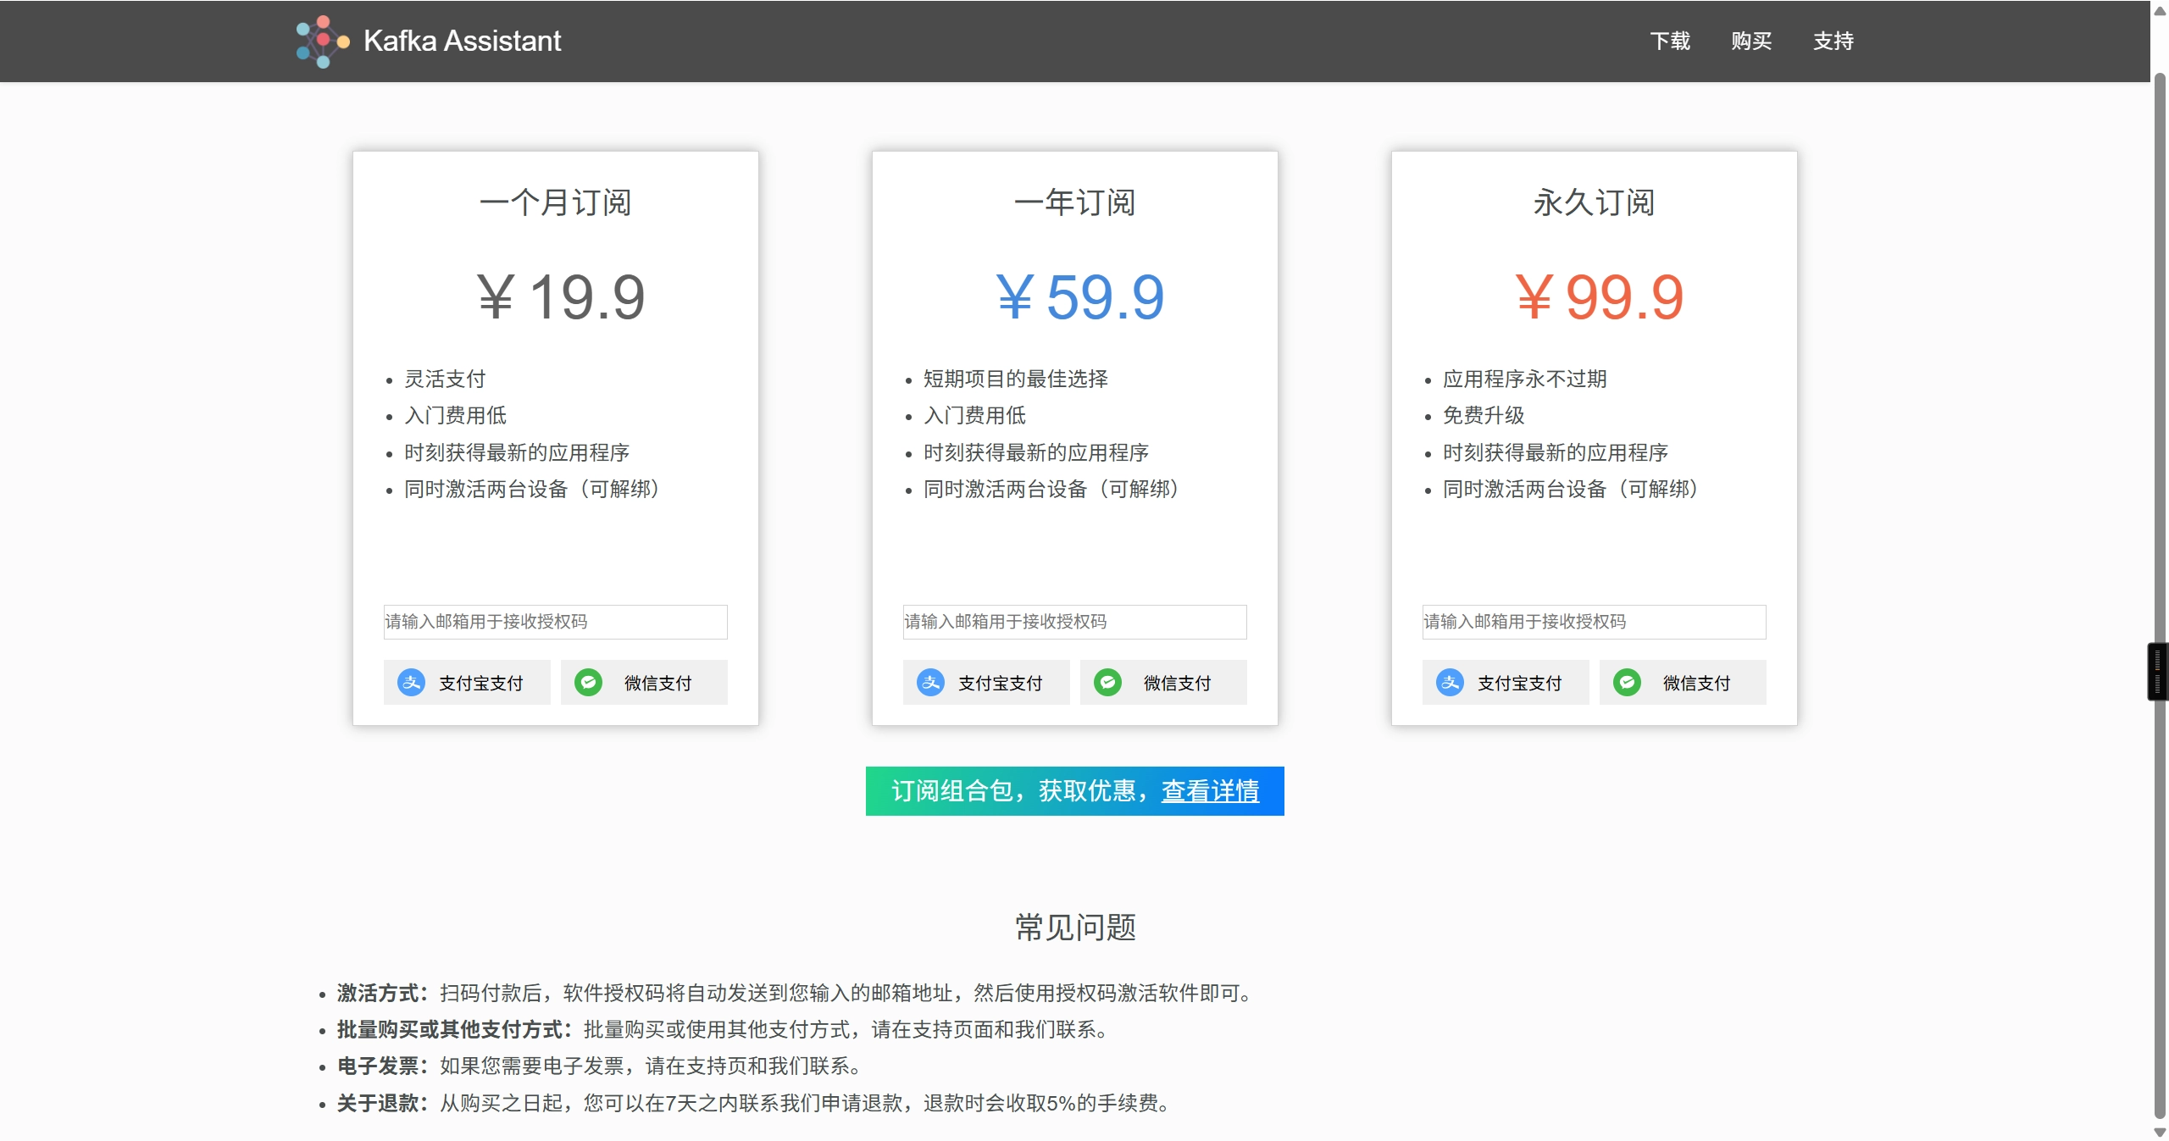This screenshot has height=1141, width=2169.
Task: Click the 一个月订阅 heading
Action: (x=555, y=202)
